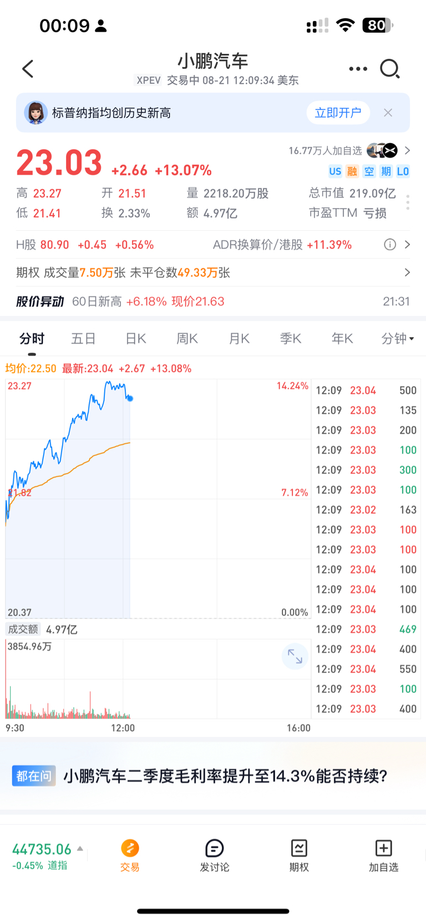This screenshot has height=922, width=426.
Task: Tap the 均价:22.50 label
Action: (x=31, y=368)
